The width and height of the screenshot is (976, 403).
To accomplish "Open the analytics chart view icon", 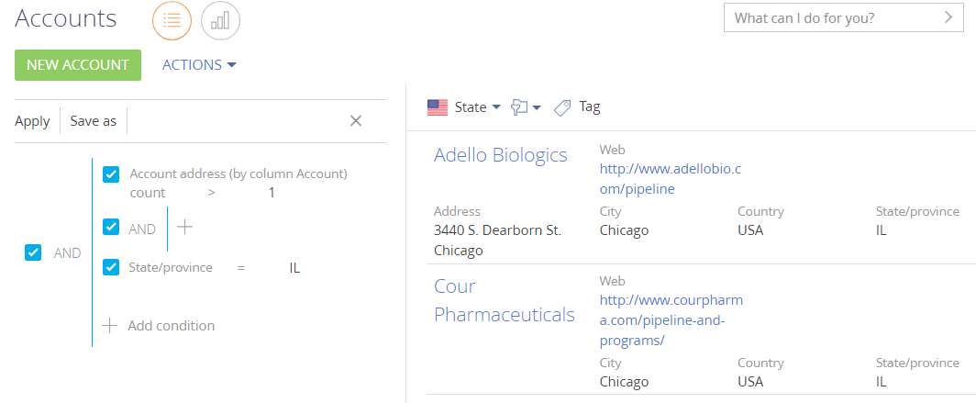I will [220, 20].
